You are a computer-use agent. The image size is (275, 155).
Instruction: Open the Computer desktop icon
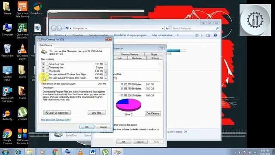point(7,30)
